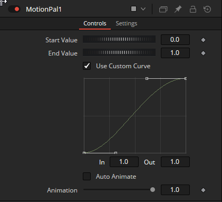Viewport: 222px width, 202px height.
Task: Enable the Auto Animate checkbox
Action: pos(86,176)
